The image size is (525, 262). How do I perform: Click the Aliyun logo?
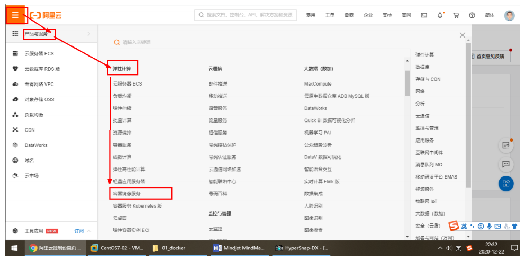pyautogui.click(x=46, y=15)
